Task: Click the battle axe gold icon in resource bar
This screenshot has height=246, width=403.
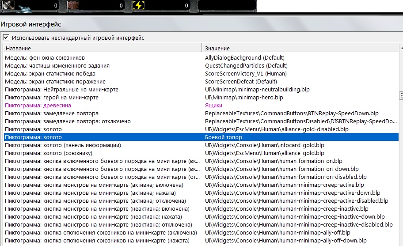Action: (x=8, y=5)
